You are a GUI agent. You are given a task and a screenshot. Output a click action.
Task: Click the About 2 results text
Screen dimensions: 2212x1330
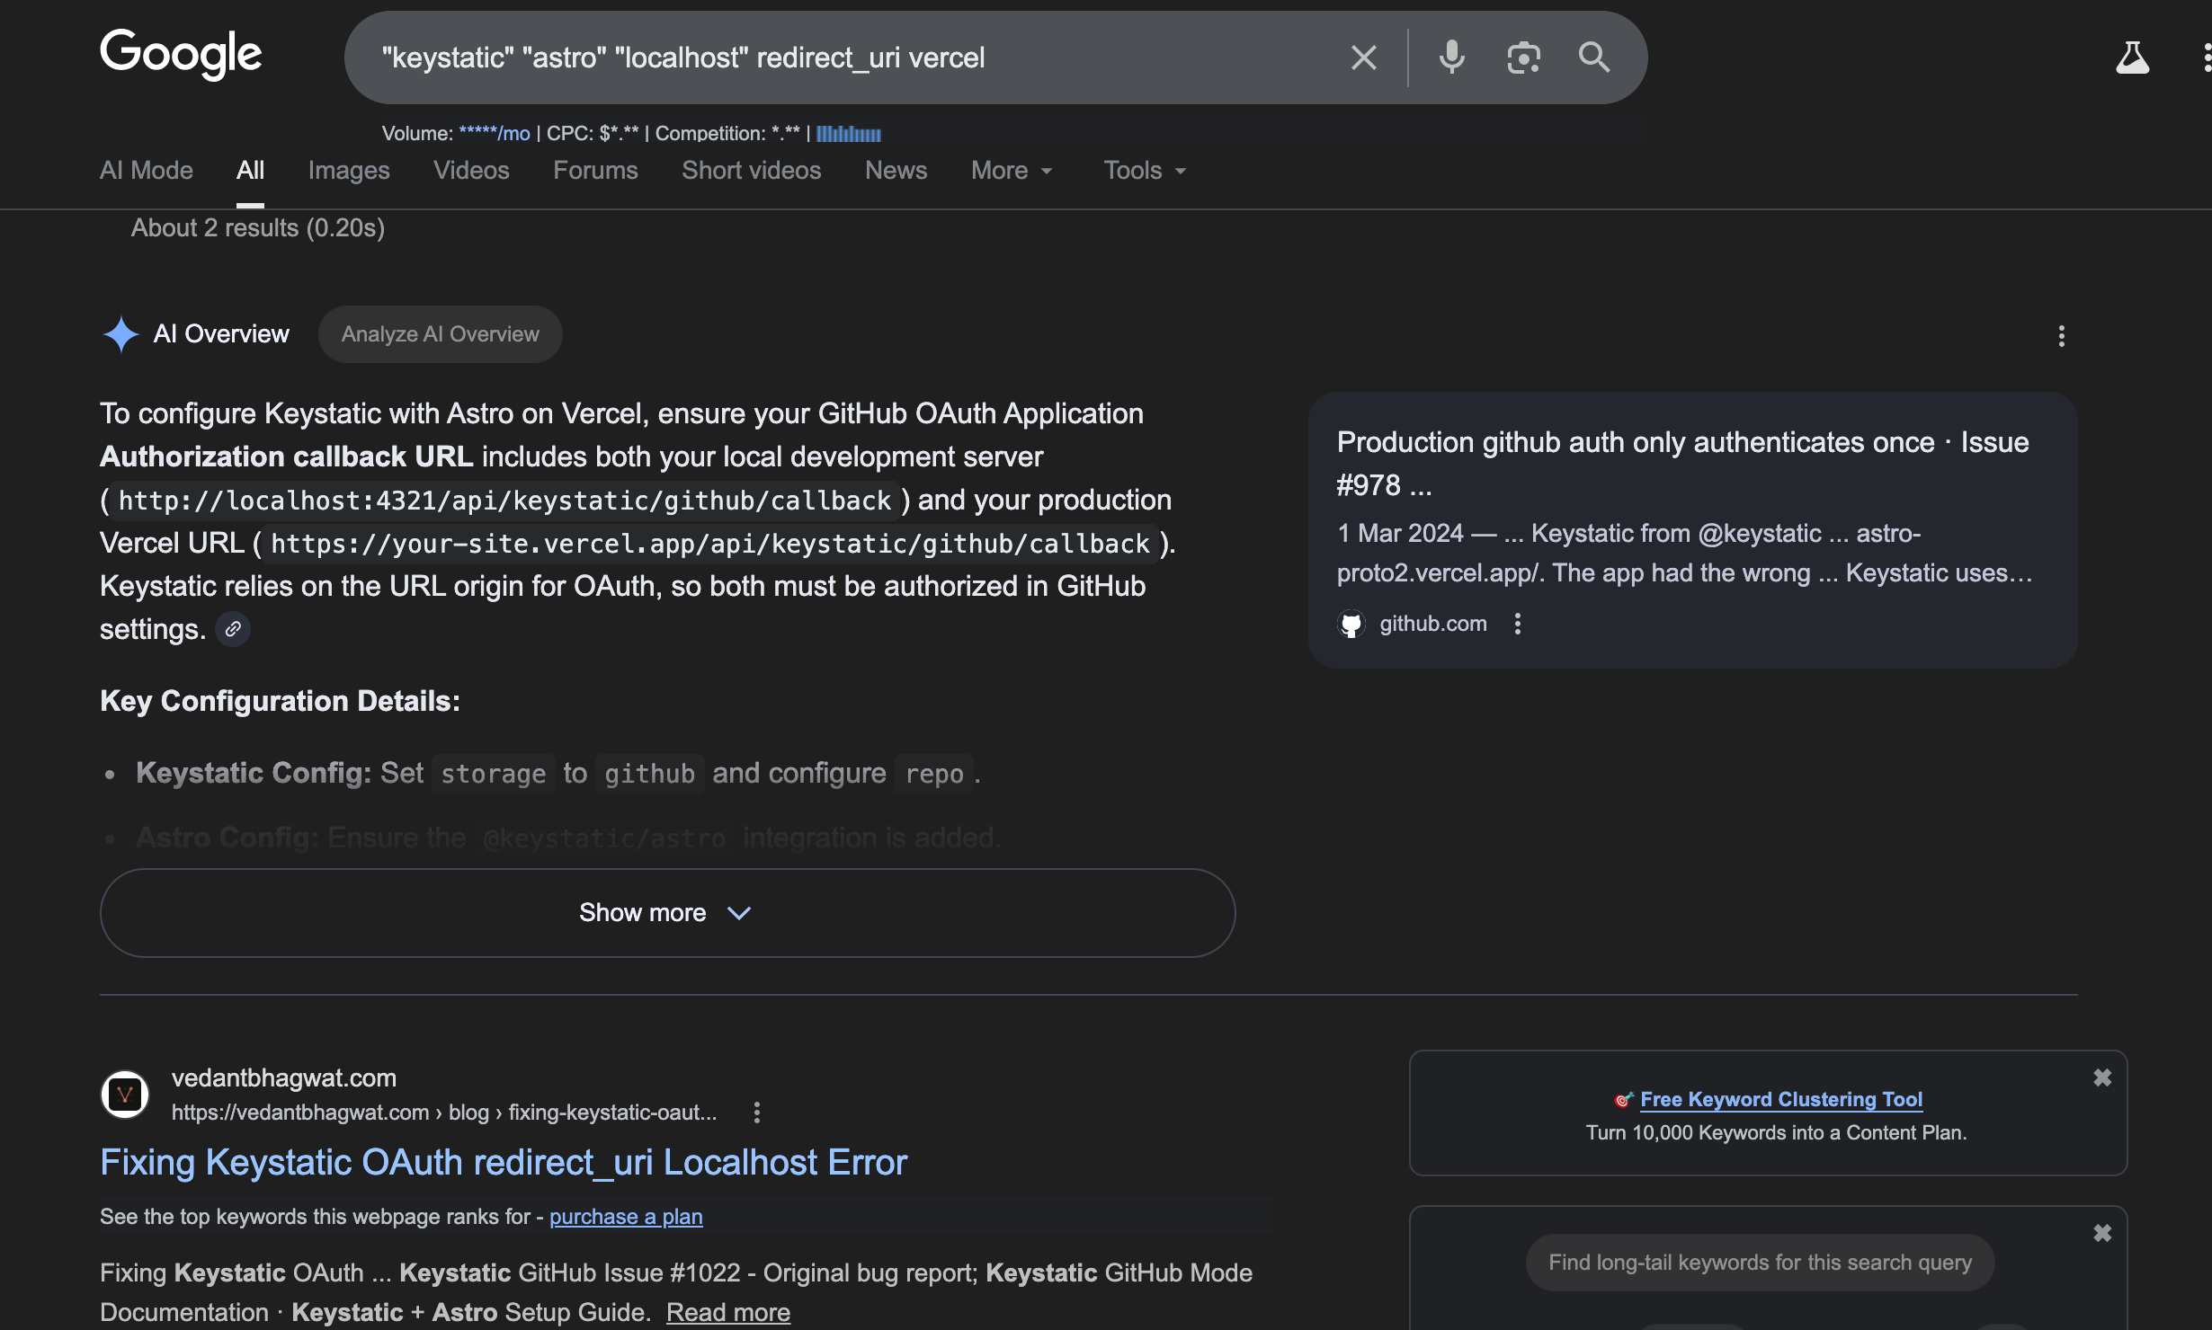coord(258,228)
